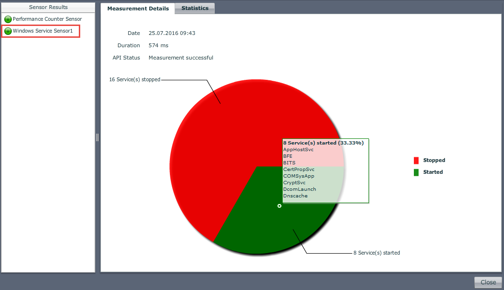Click the green status icon beside Performance Counter Sensor
This screenshot has width=504, height=290.
8,19
